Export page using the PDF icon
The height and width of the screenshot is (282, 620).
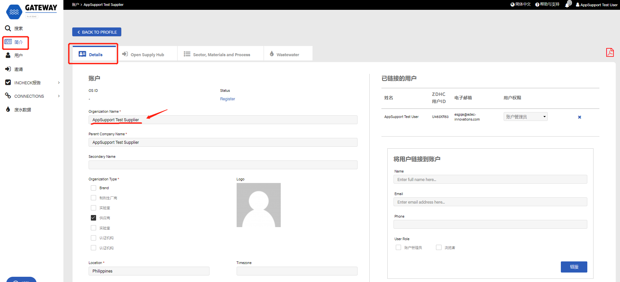pyautogui.click(x=610, y=52)
